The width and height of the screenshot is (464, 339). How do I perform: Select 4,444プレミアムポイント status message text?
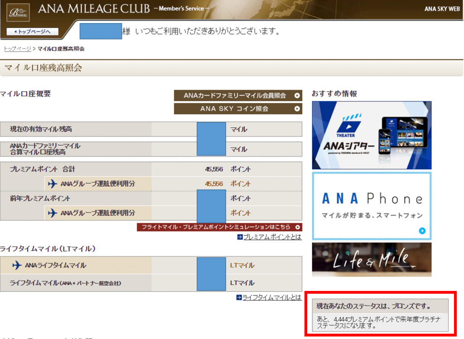[378, 322]
